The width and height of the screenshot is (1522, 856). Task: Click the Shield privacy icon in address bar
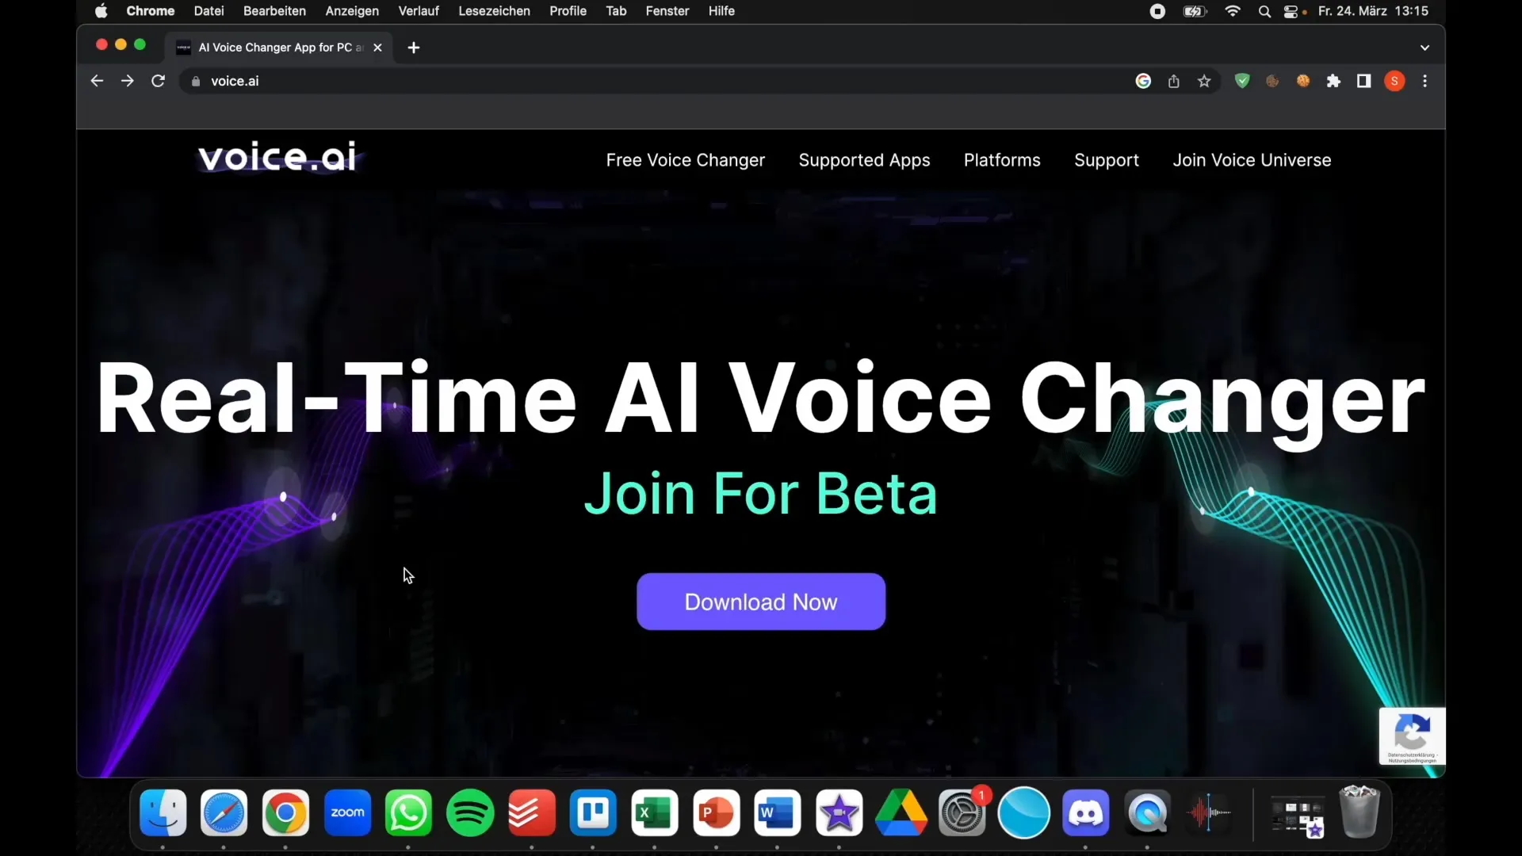click(1243, 81)
